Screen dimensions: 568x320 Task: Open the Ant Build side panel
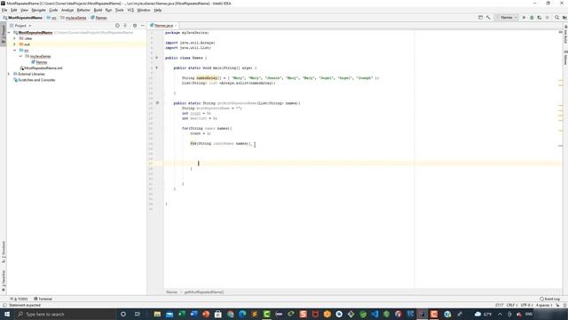[x=565, y=35]
